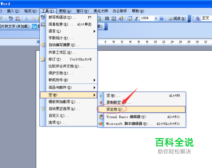The width and height of the screenshot is (212, 168).
Task: Open the 插入(I) menu
Action: tap(13, 11)
